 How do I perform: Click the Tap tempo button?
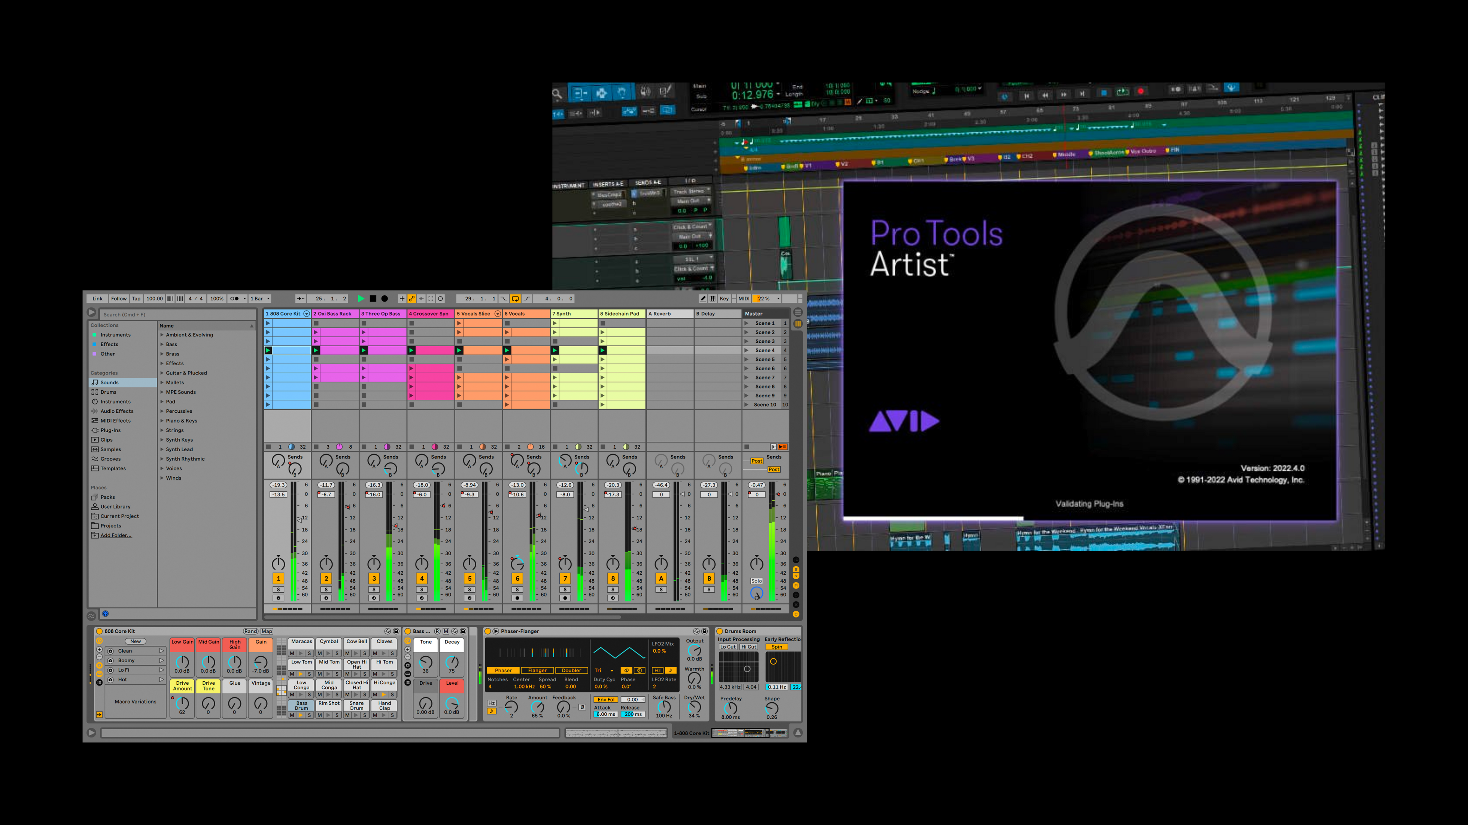point(136,298)
